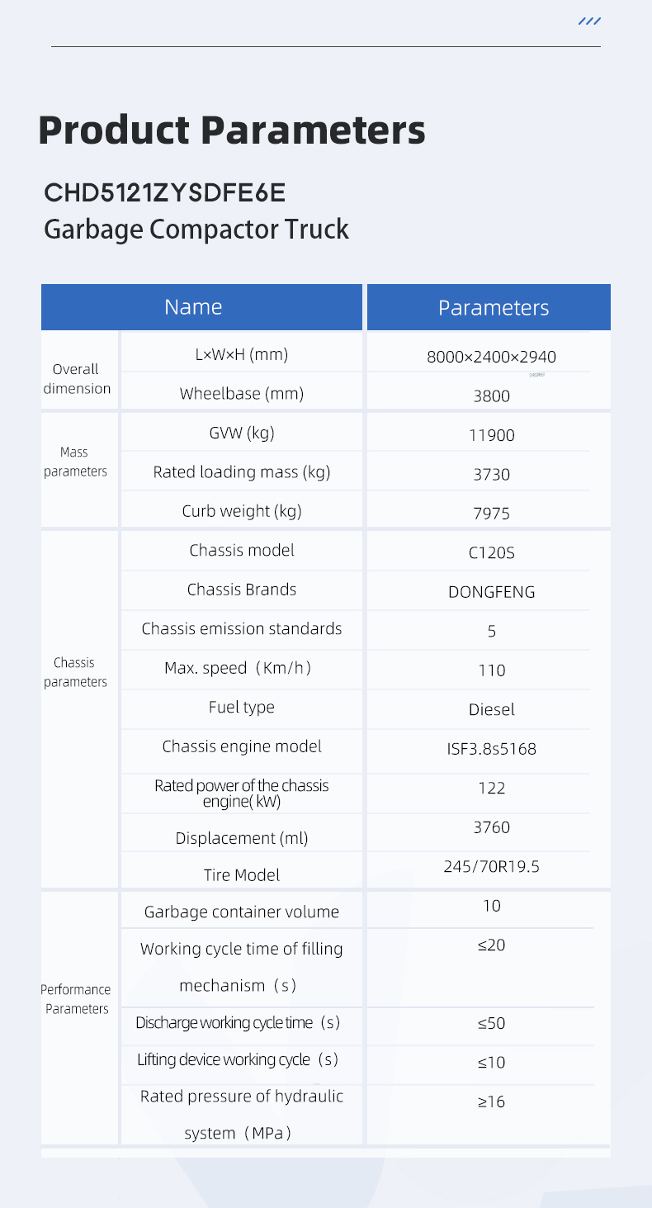Image resolution: width=652 pixels, height=1208 pixels.
Task: Select the Garbage container volume label
Action: [242, 912]
